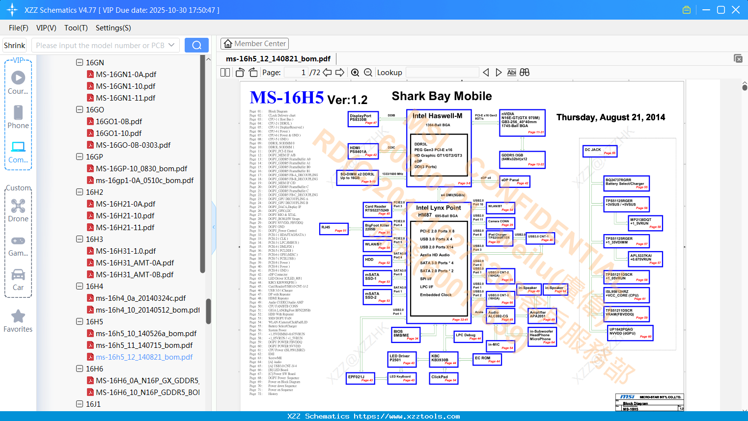Image resolution: width=748 pixels, height=421 pixels.
Task: Collapse the 16GO folder
Action: pyautogui.click(x=80, y=109)
